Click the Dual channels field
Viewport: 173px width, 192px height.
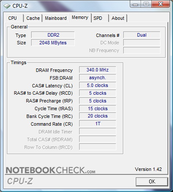[x=142, y=35]
